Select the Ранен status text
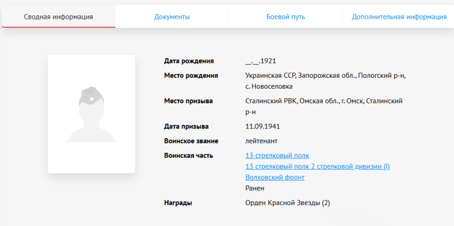This screenshot has width=454, height=226. 255,189
